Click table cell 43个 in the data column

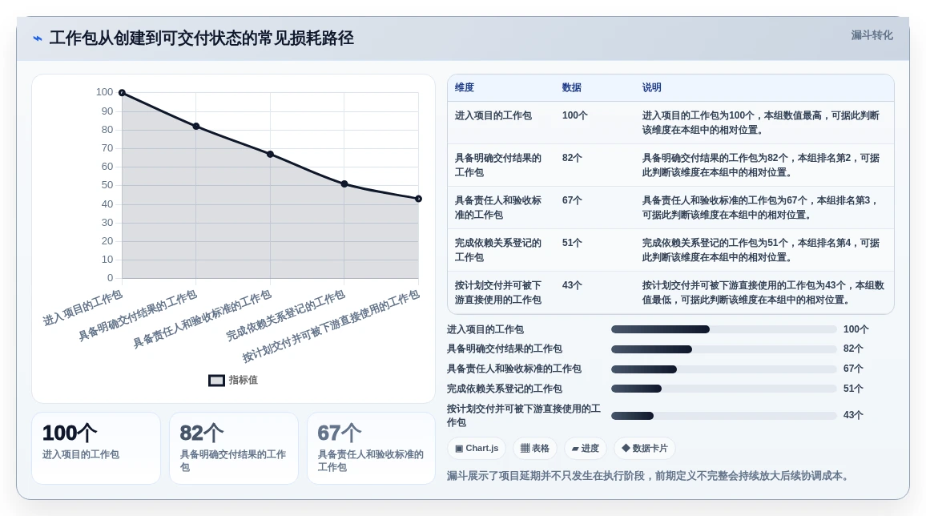[572, 286]
